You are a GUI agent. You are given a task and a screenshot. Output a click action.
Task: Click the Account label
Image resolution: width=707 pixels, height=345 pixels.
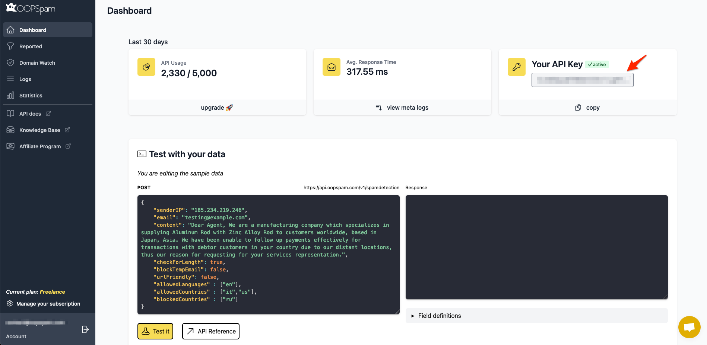pos(16,336)
